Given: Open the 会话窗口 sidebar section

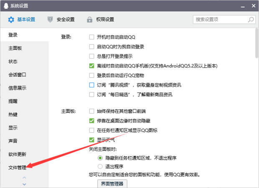Looking at the screenshot, I should click(25, 75).
